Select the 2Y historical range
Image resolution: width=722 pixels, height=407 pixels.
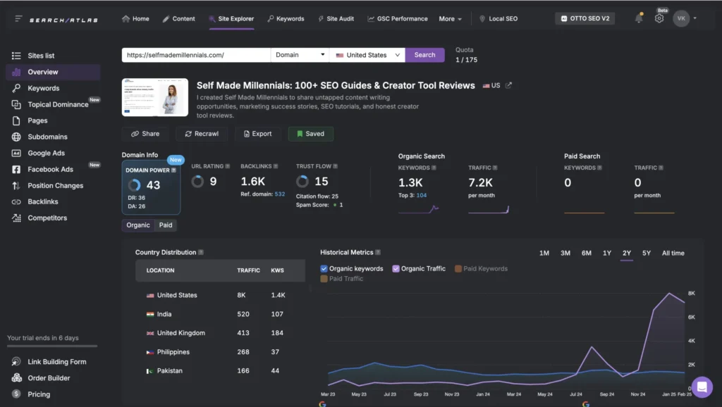626,253
